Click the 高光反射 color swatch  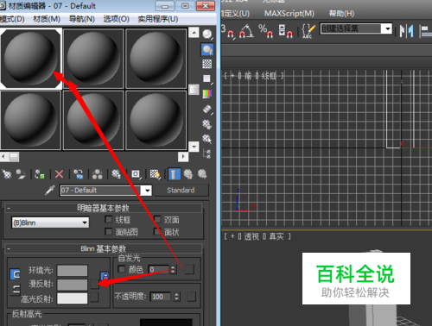pos(73,298)
